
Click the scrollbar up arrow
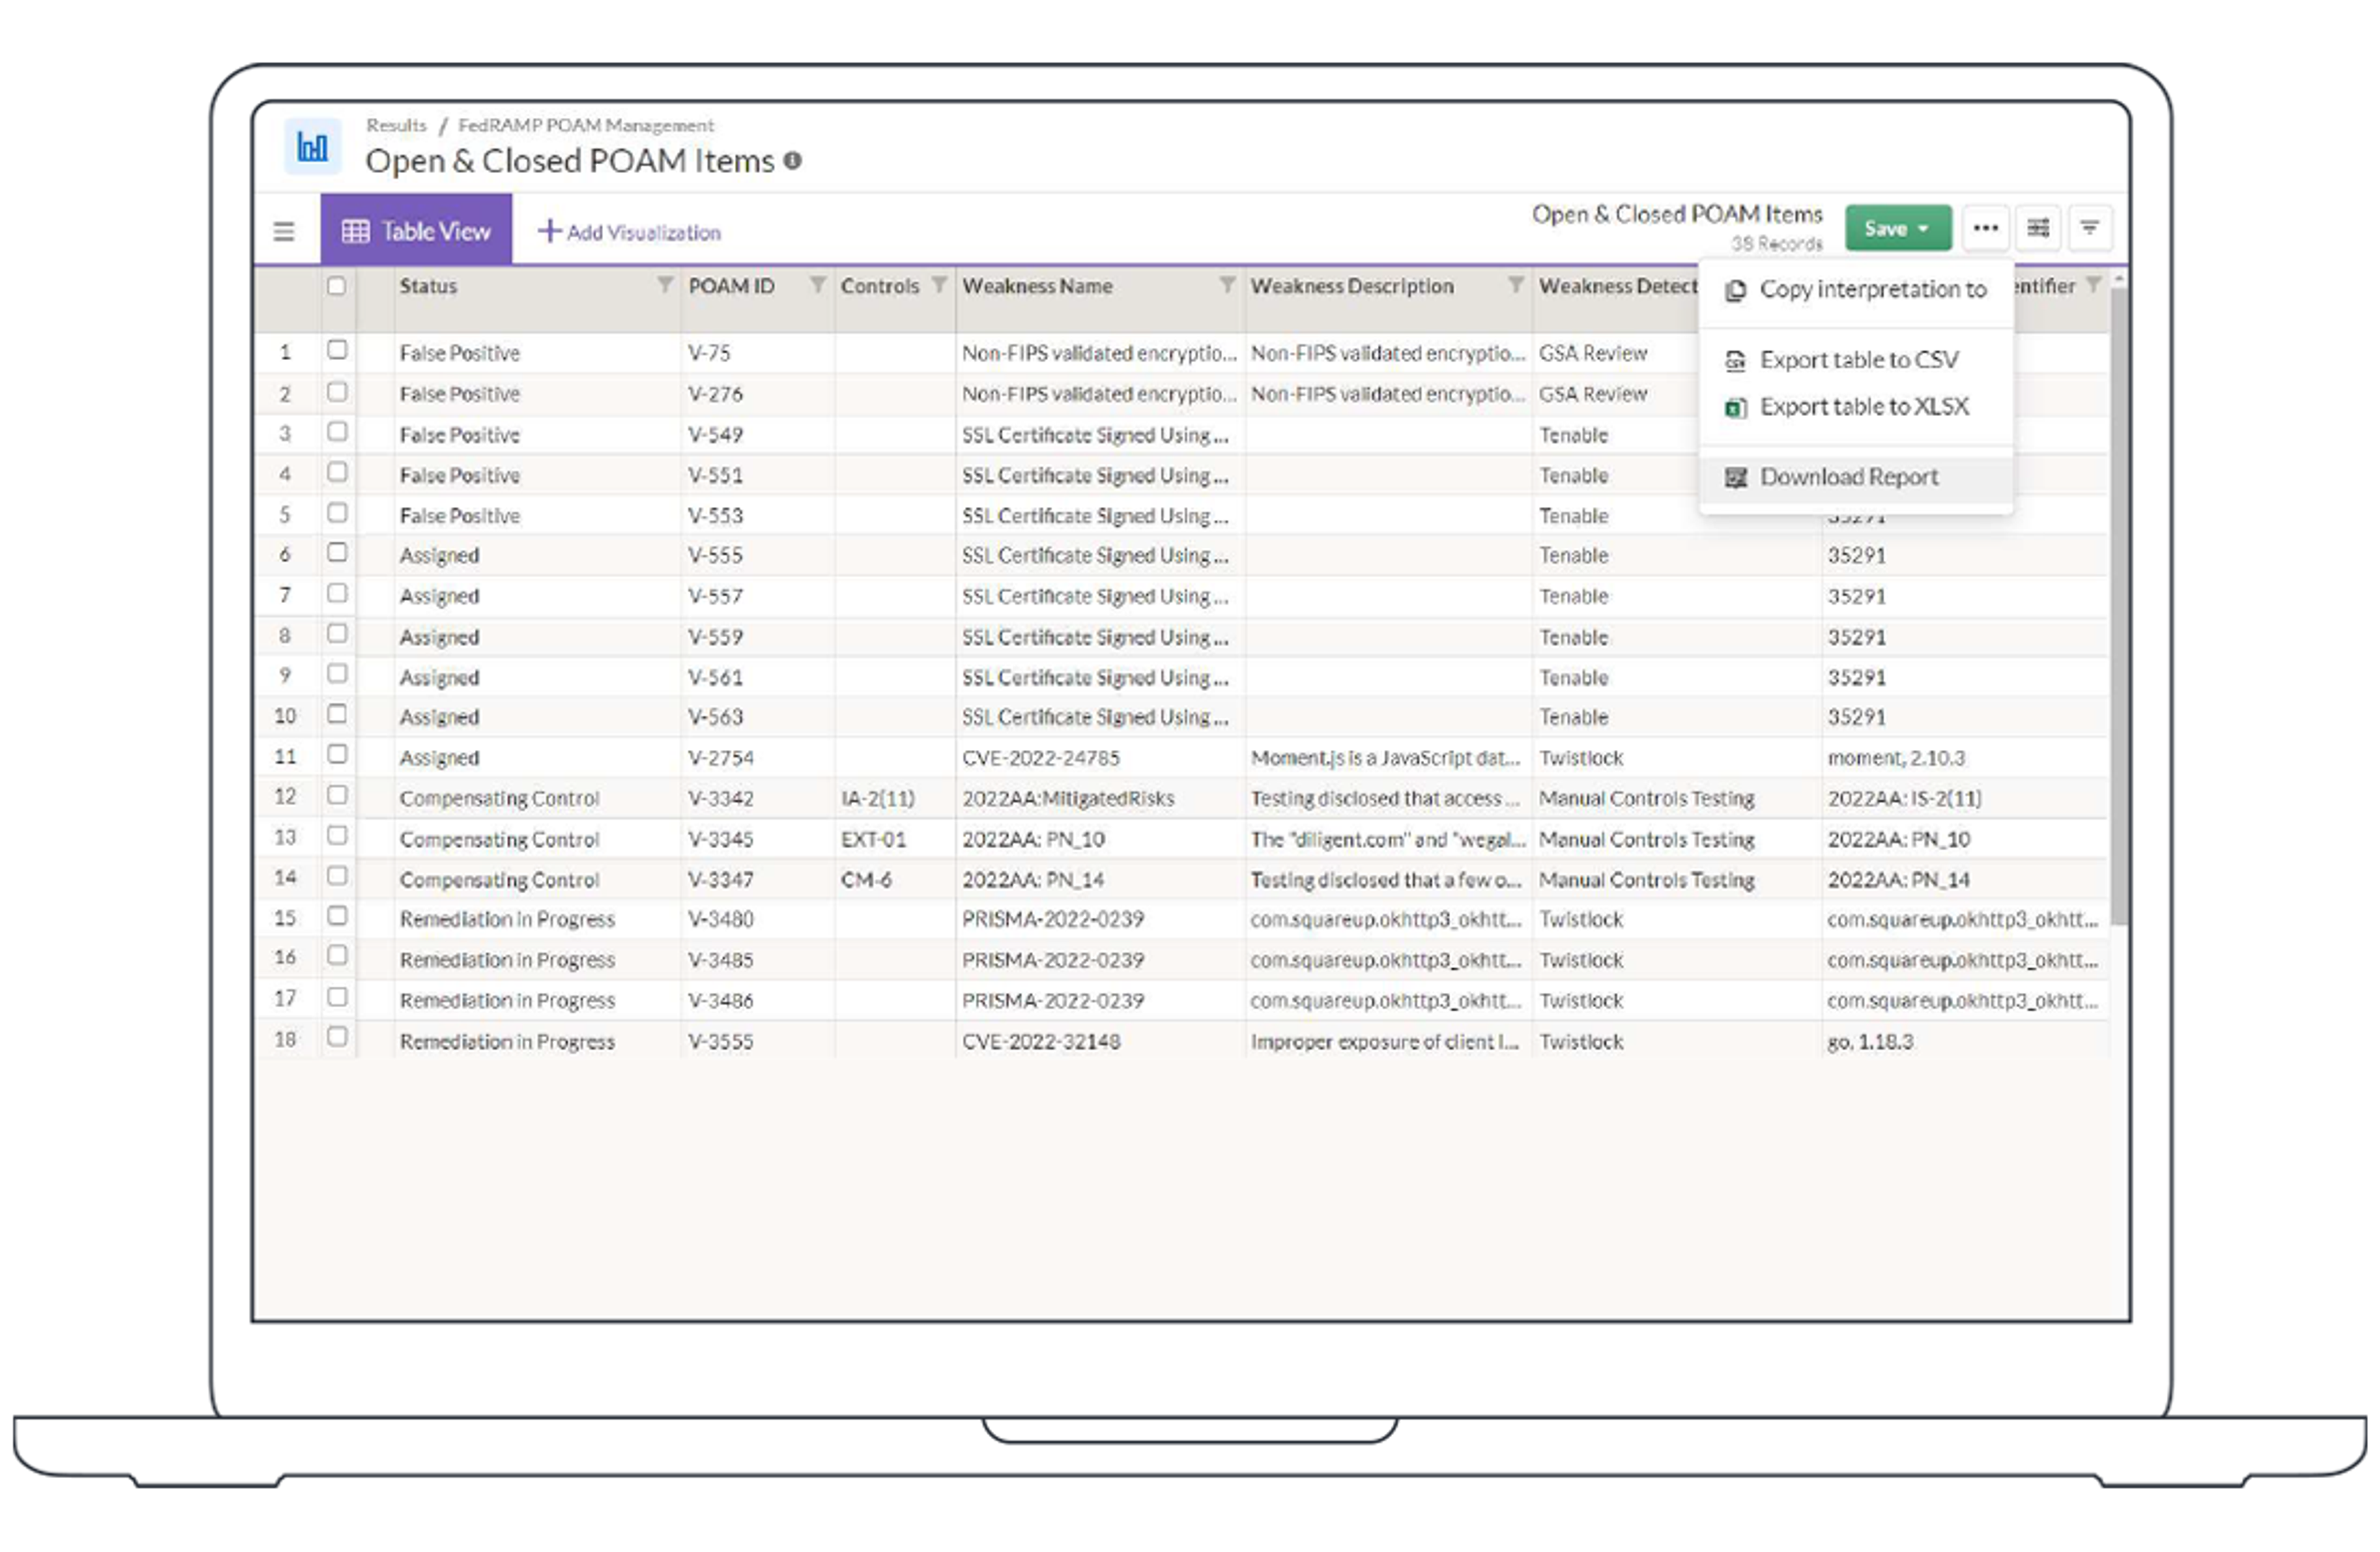click(2118, 279)
